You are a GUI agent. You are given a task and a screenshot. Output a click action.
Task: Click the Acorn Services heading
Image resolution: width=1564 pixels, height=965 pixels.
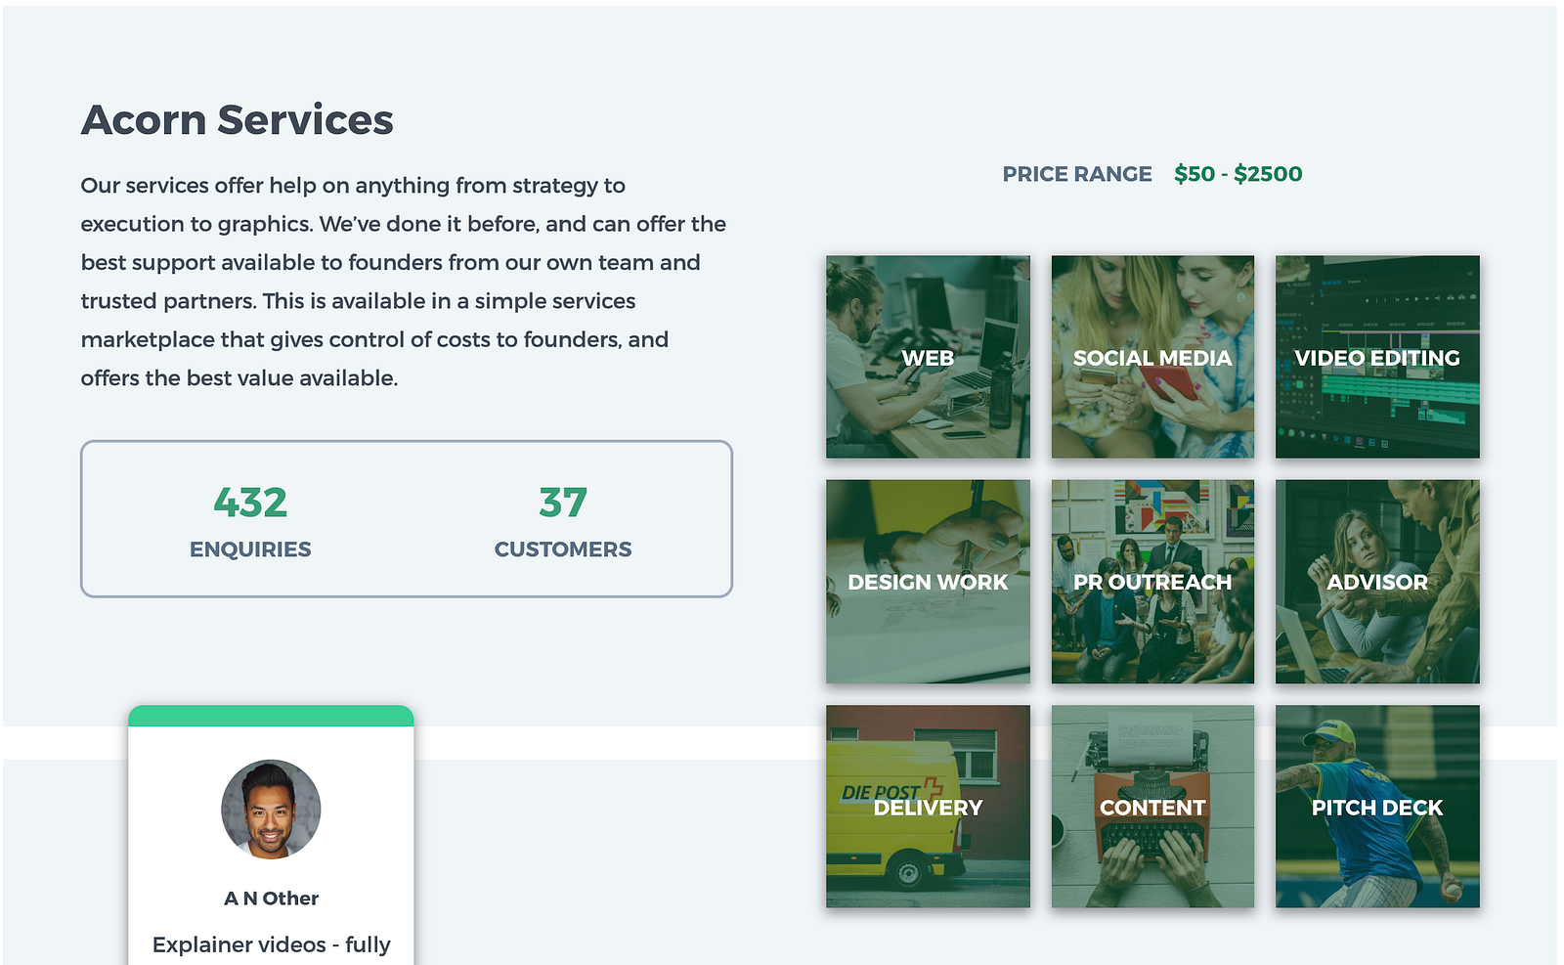pos(237,120)
